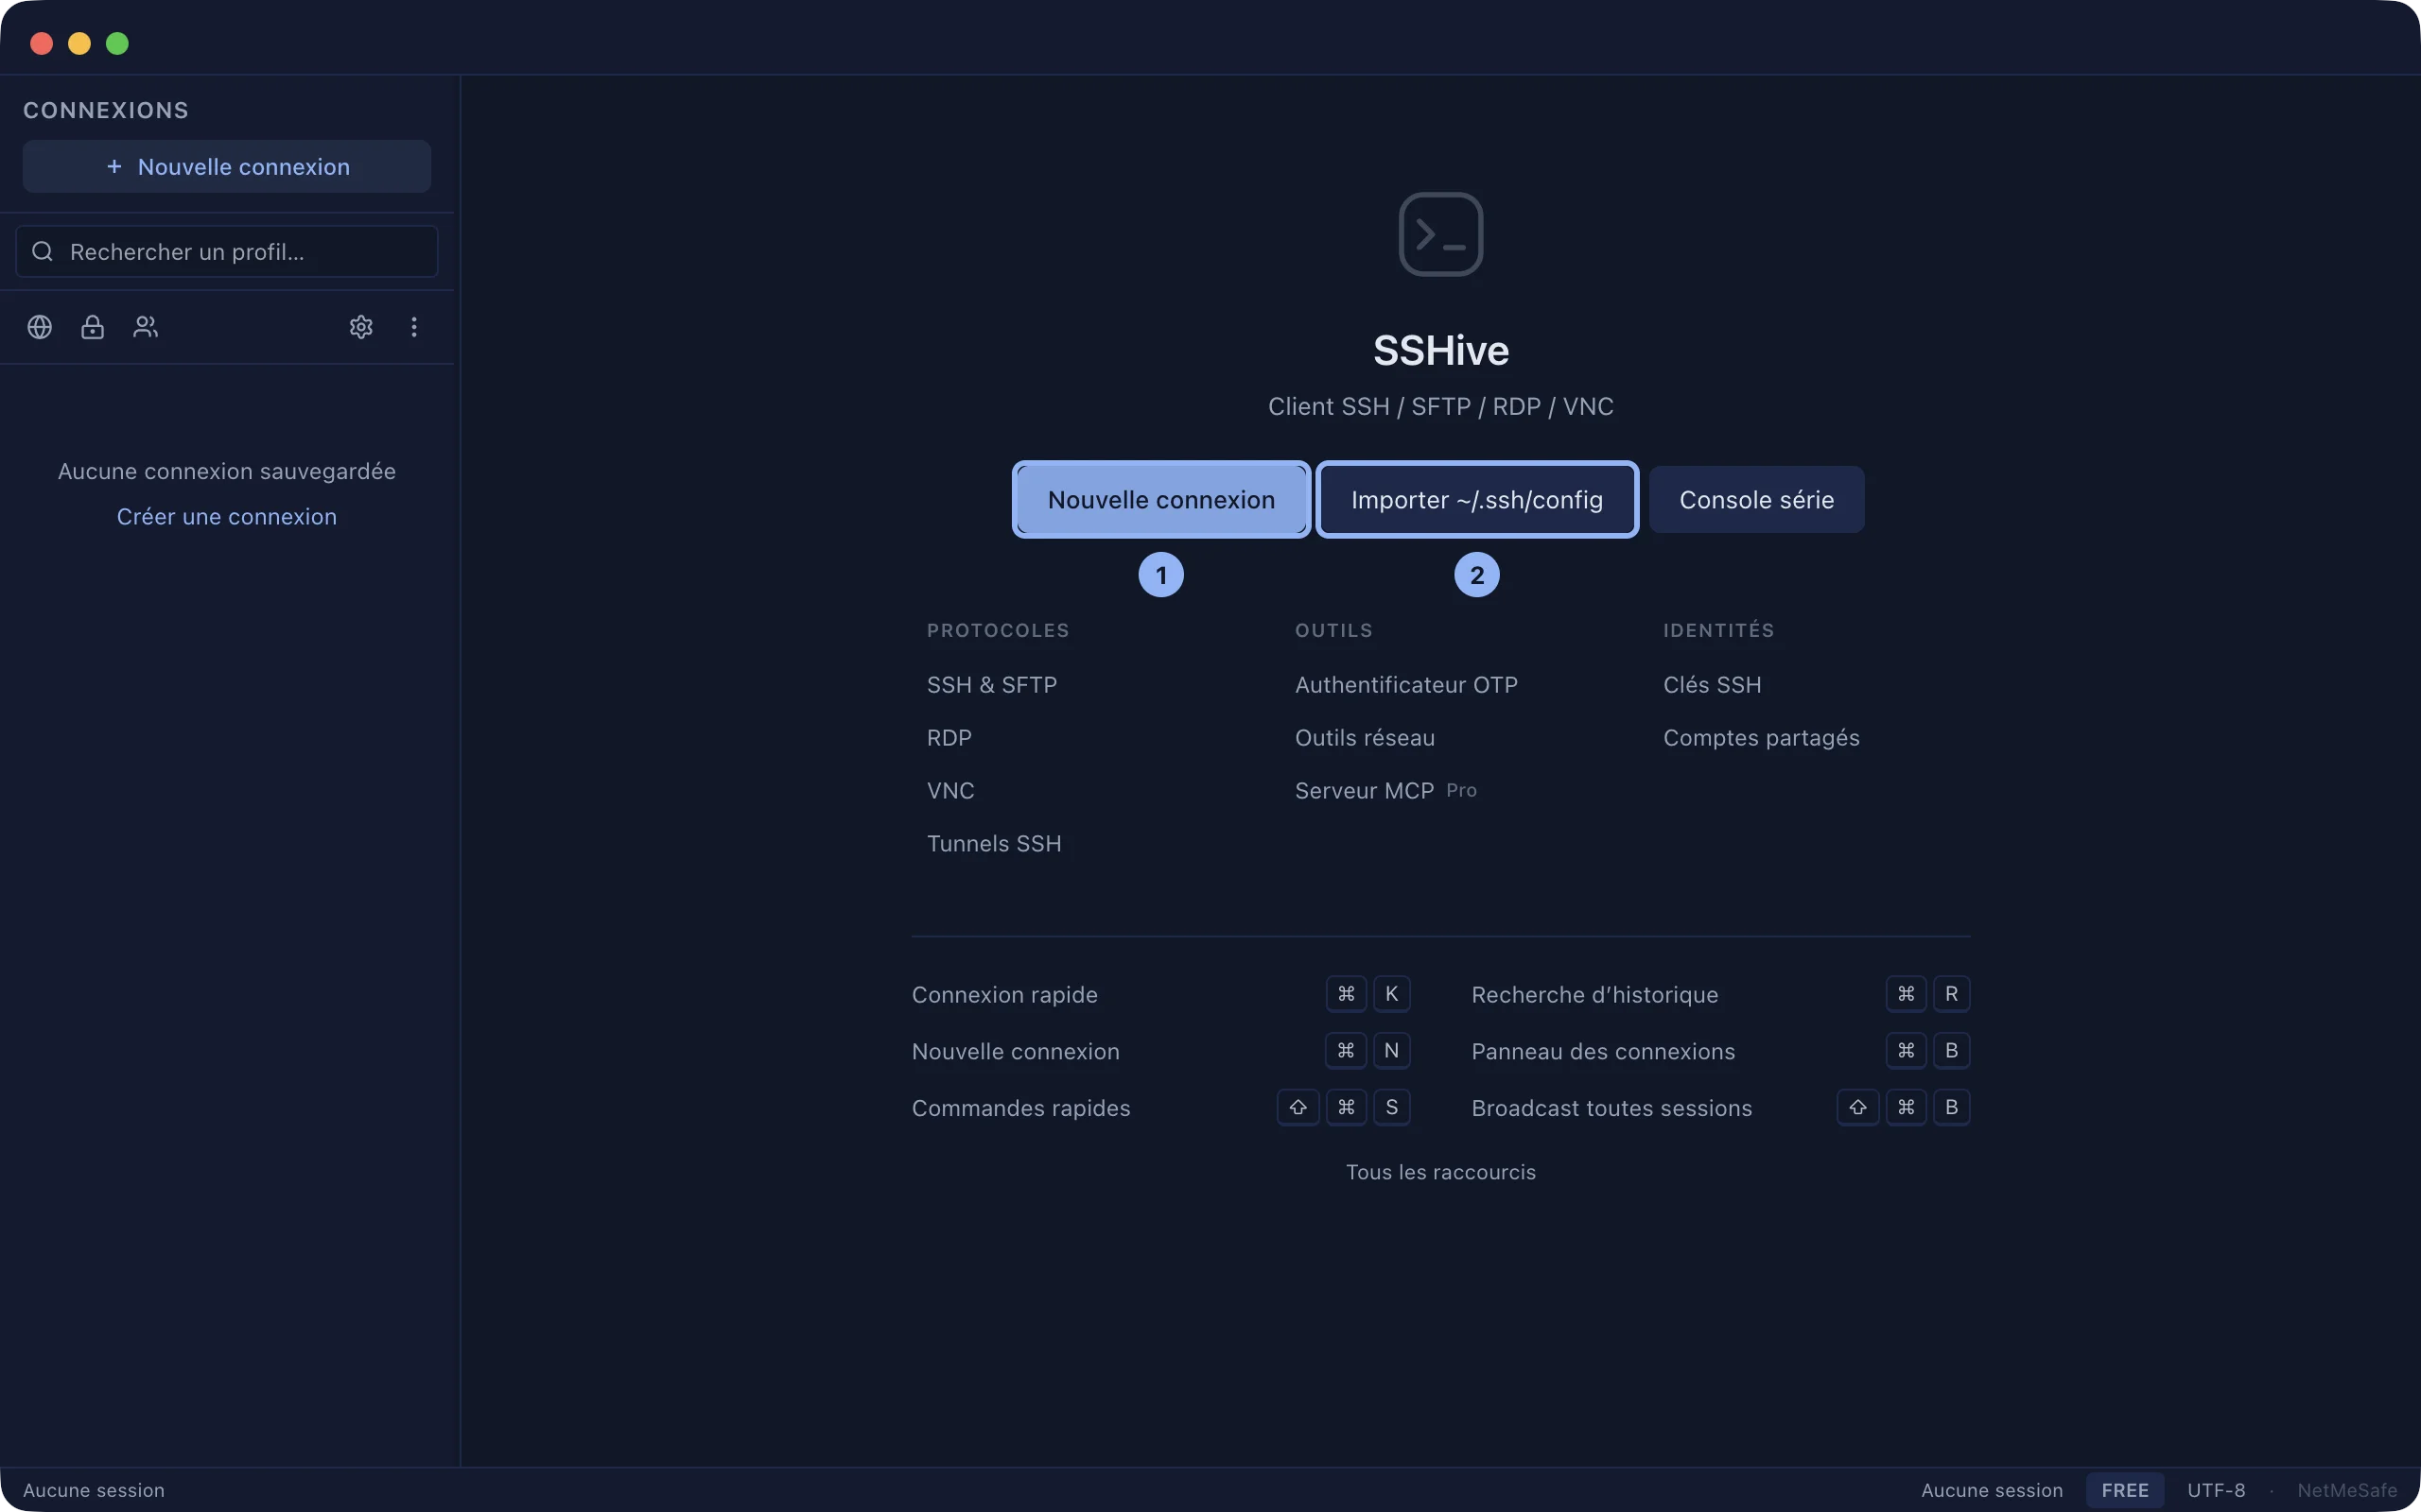Click 'NetMeSafe' text in status bar
This screenshot has height=1512, width=2421.
point(2347,1490)
